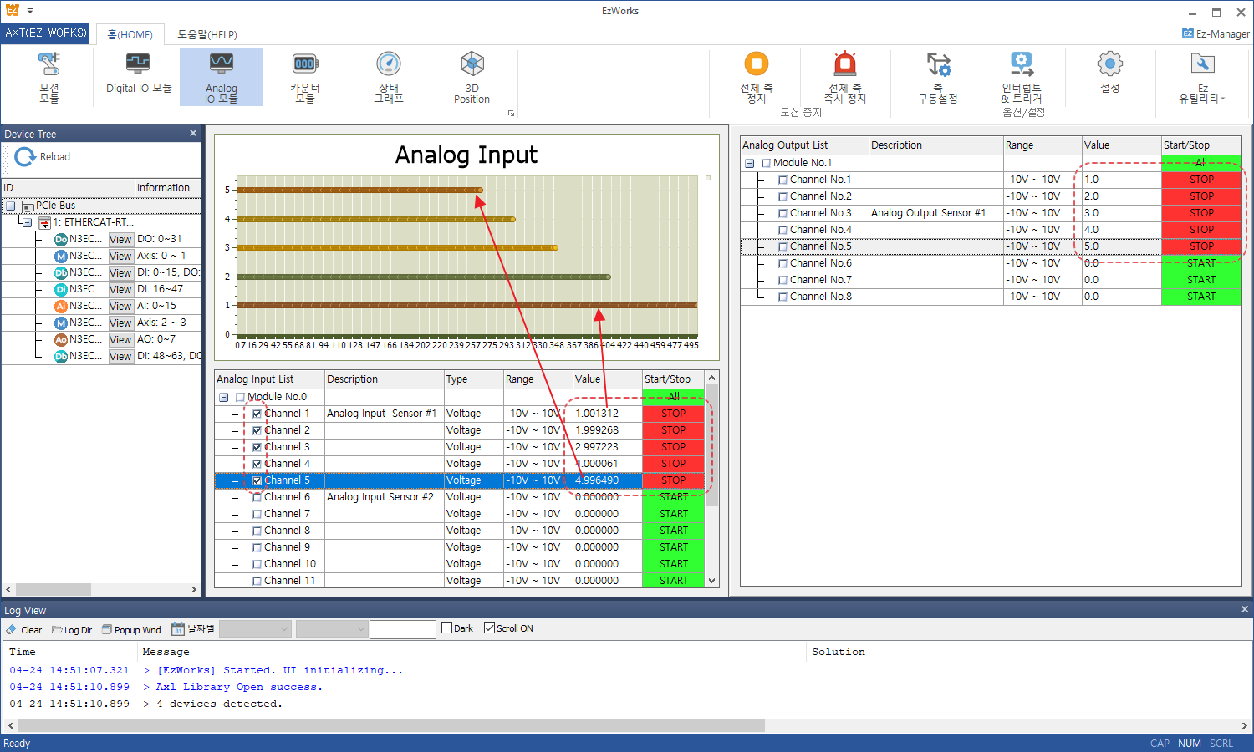
Task: Collapse Module No.0 in input list
Action: click(x=223, y=397)
